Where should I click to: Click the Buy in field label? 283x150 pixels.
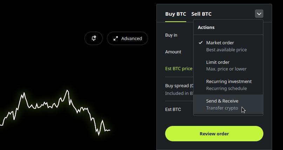(171, 35)
